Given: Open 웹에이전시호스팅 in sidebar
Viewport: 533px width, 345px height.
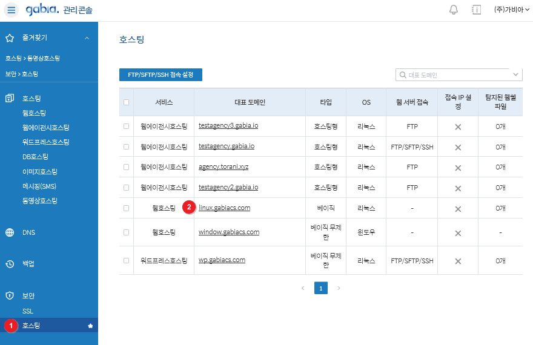Looking at the screenshot, I should [x=45, y=128].
